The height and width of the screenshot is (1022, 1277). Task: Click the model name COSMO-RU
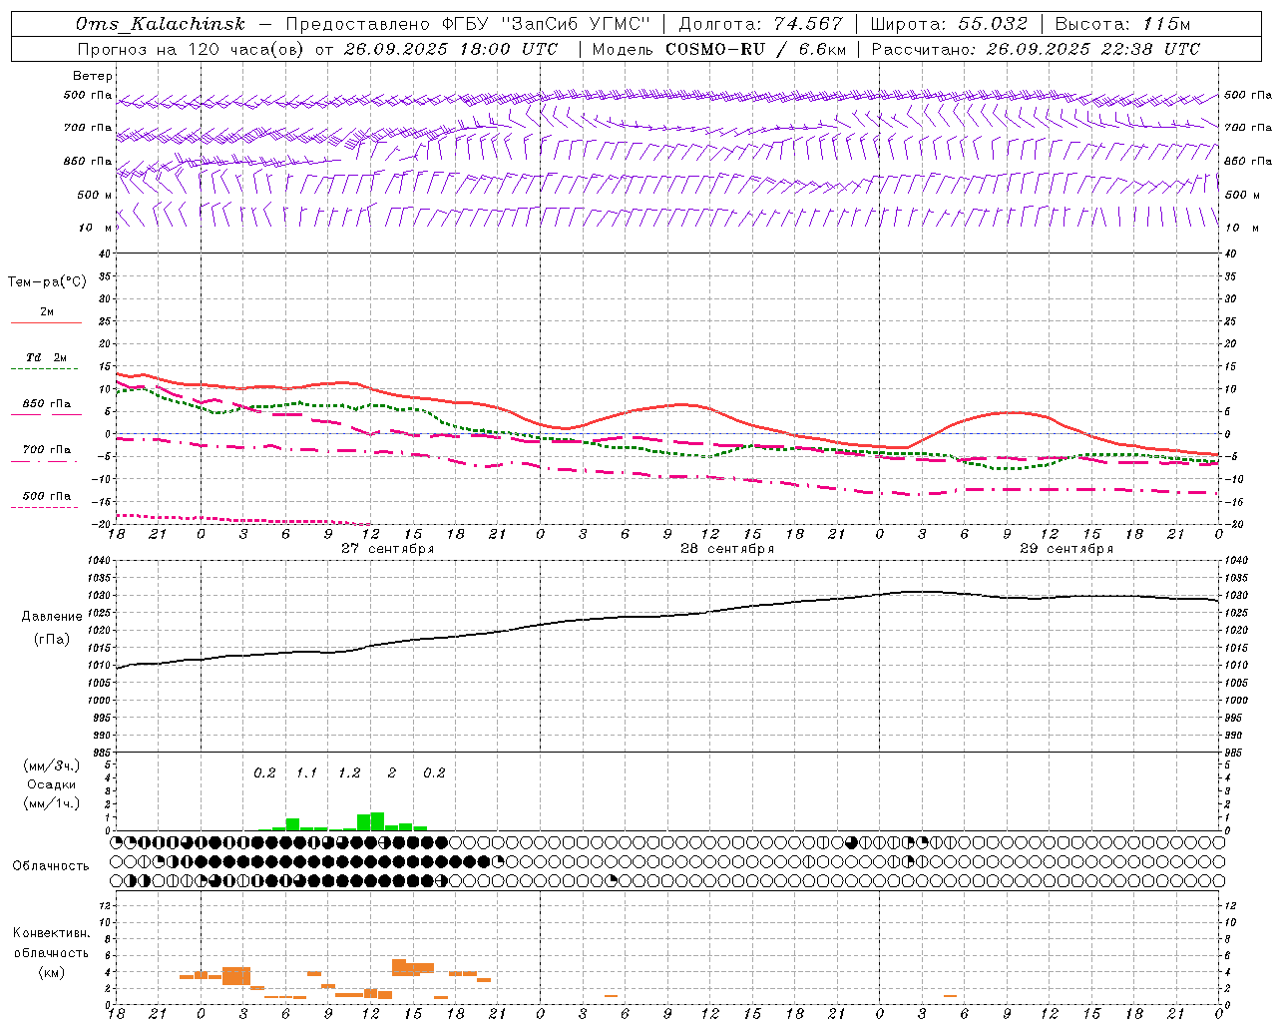point(715,49)
